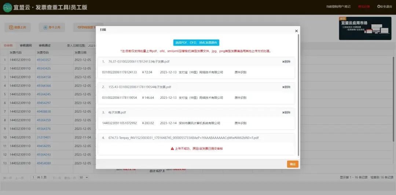The image size is (396, 195).
Task: Open invoice number 49364243
Action: click(44, 154)
